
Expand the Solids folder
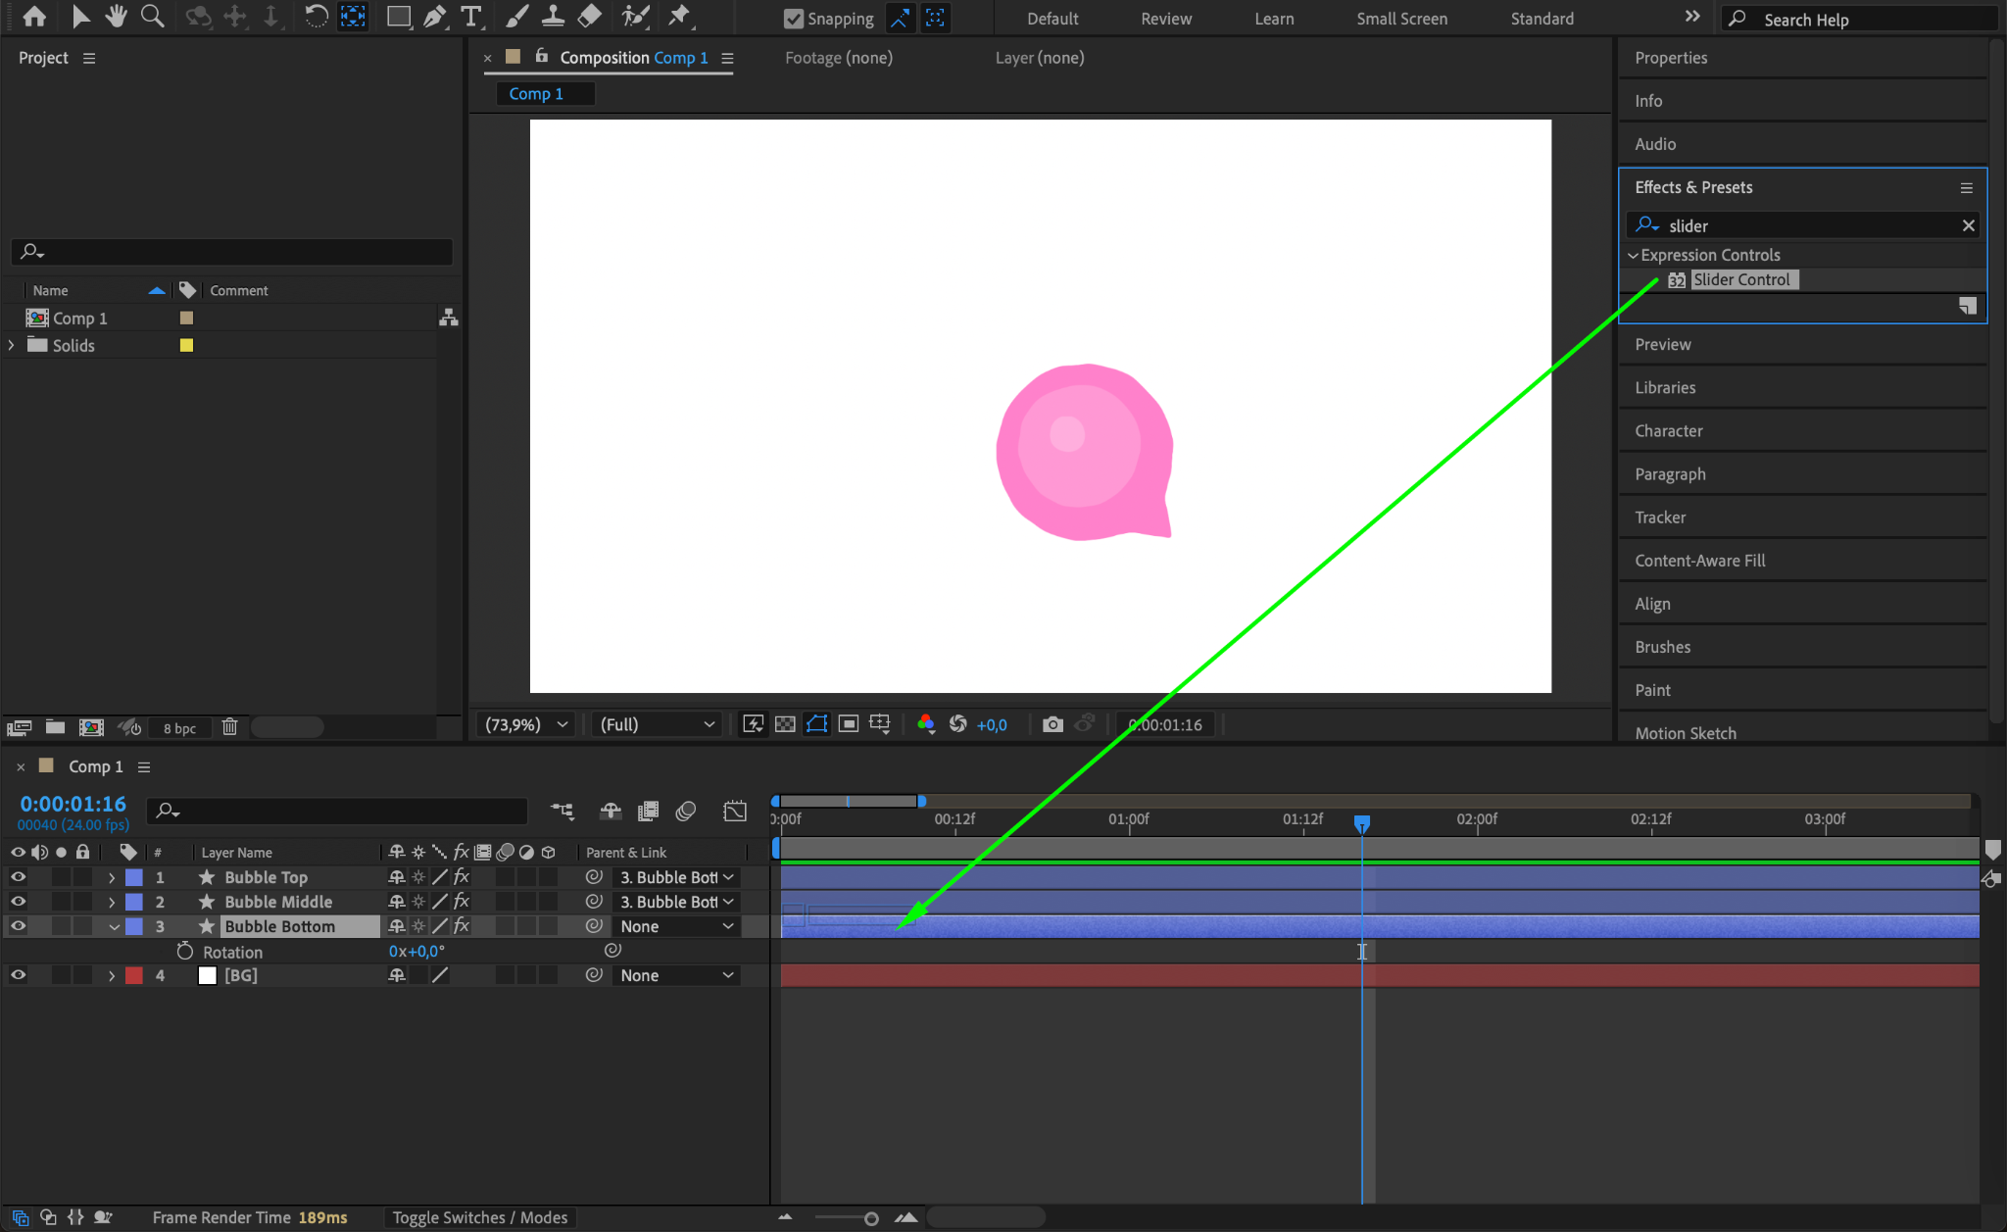[x=12, y=345]
